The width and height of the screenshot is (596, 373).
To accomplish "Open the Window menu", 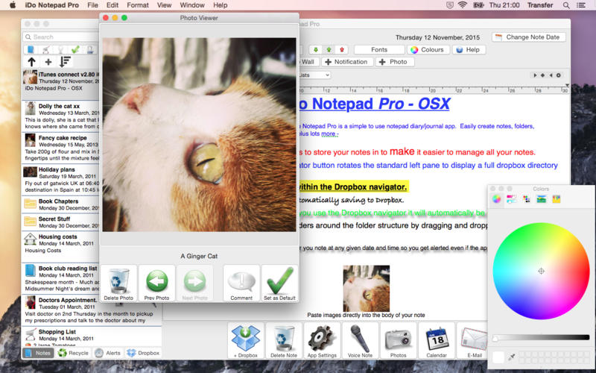I will pyautogui.click(x=192, y=5).
